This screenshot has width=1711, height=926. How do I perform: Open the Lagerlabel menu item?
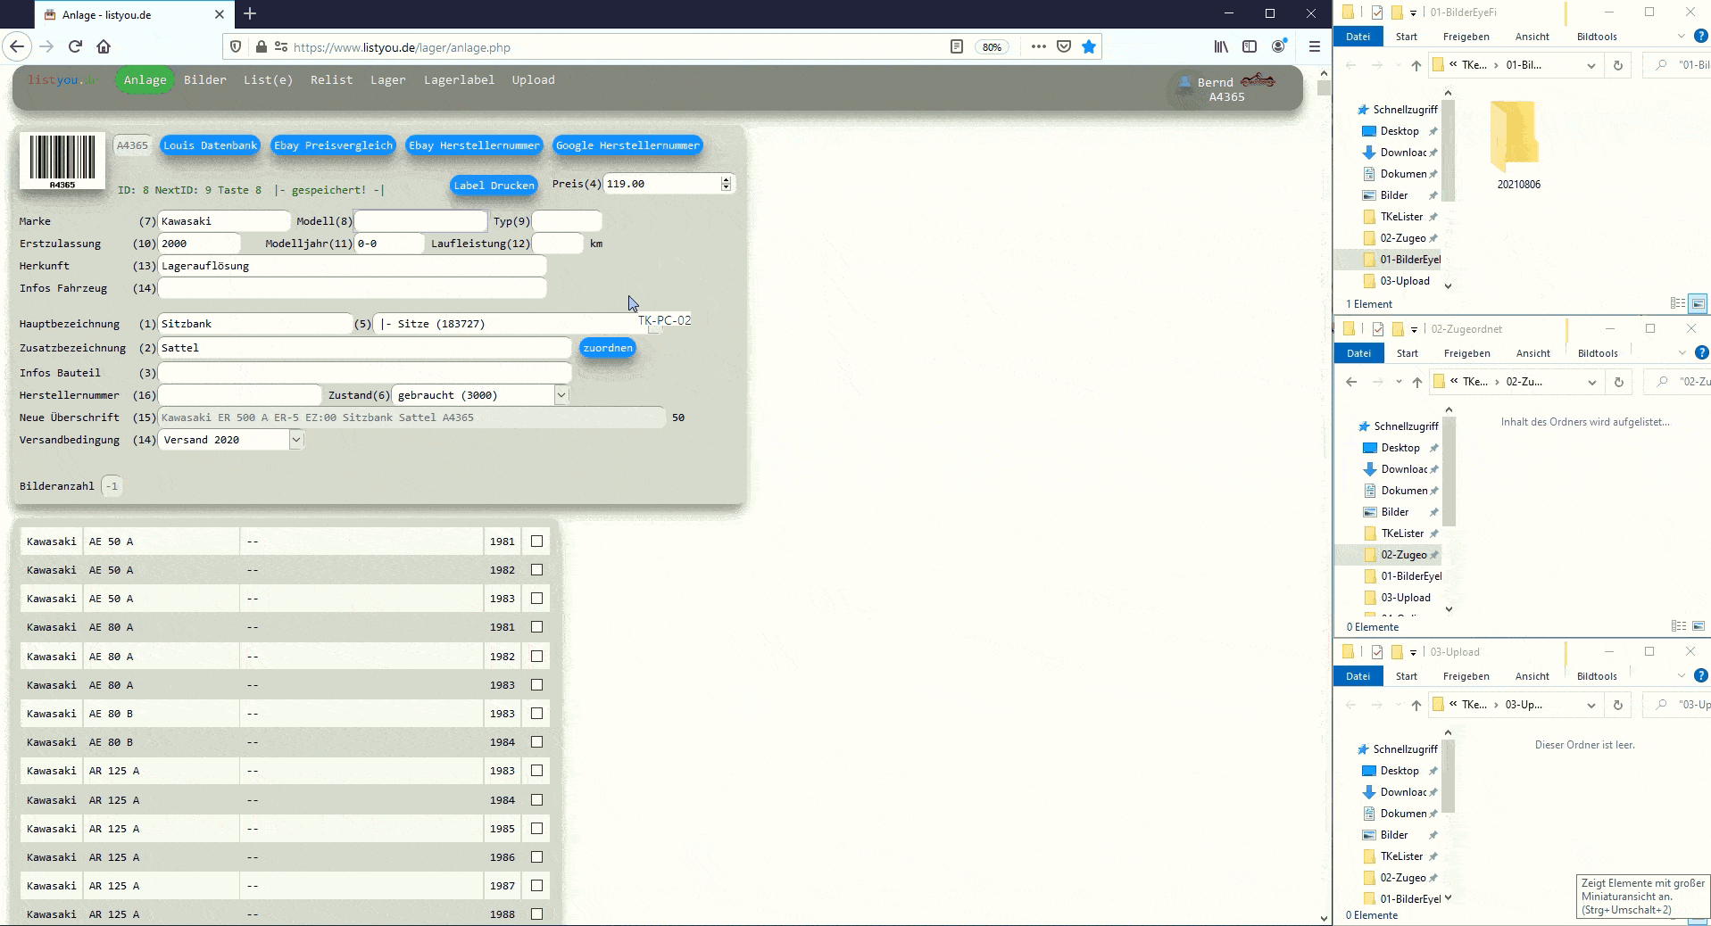[459, 79]
